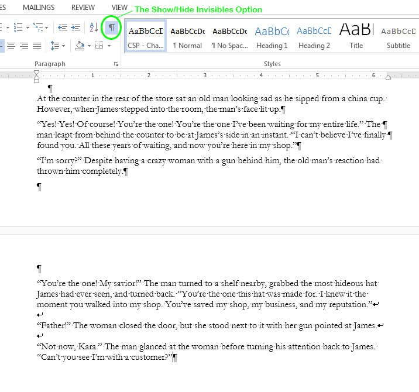Click the paragraph mark at top of second page
The width and height of the screenshot is (419, 392).
click(39, 269)
